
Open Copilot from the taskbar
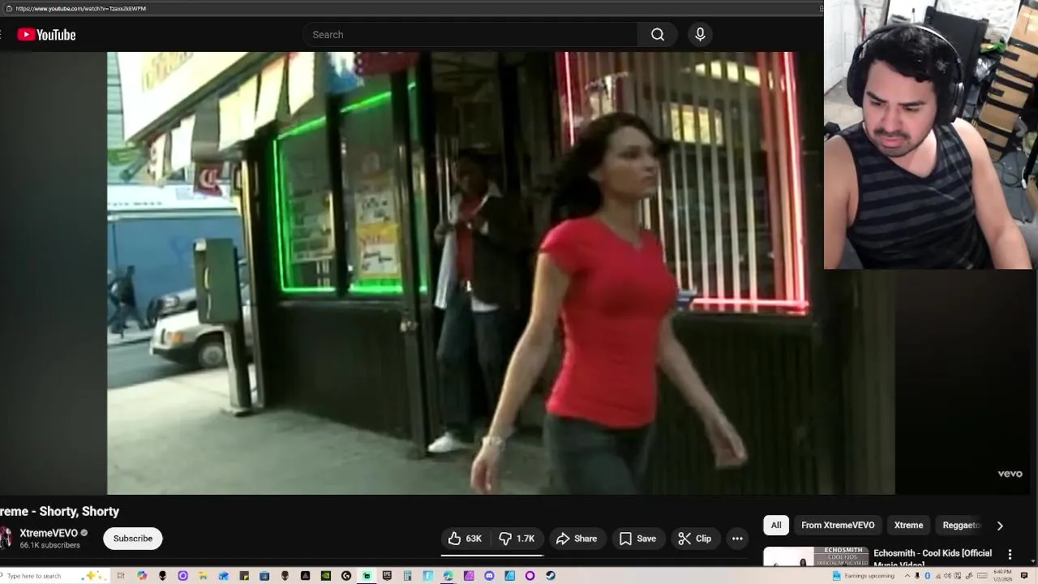[x=142, y=576]
